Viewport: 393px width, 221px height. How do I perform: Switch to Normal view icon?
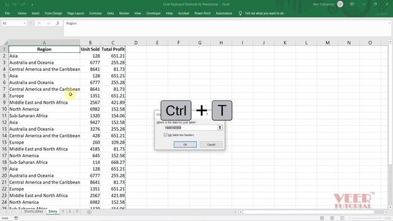322,219
